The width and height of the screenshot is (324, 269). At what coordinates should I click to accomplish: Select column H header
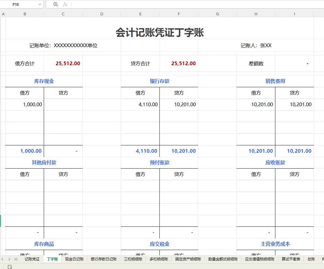click(256, 14)
